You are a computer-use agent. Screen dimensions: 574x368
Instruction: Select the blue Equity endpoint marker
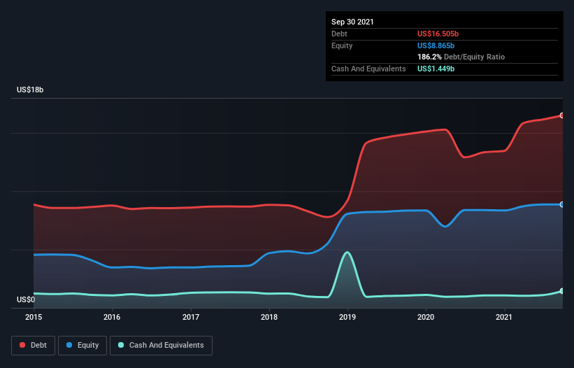click(562, 204)
